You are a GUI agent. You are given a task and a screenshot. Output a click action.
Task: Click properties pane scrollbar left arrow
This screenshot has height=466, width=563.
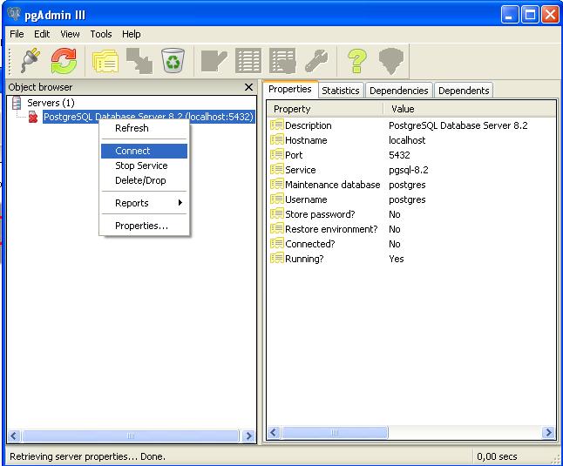274,432
